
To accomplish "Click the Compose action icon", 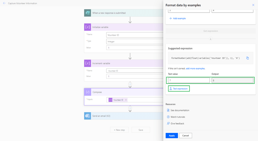I will [87, 92].
